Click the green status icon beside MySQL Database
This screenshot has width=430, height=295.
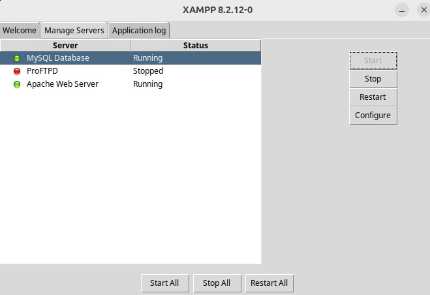click(x=17, y=58)
